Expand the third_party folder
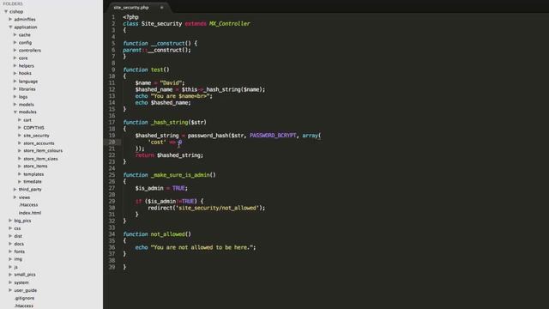This screenshot has width=549, height=309. (15, 189)
